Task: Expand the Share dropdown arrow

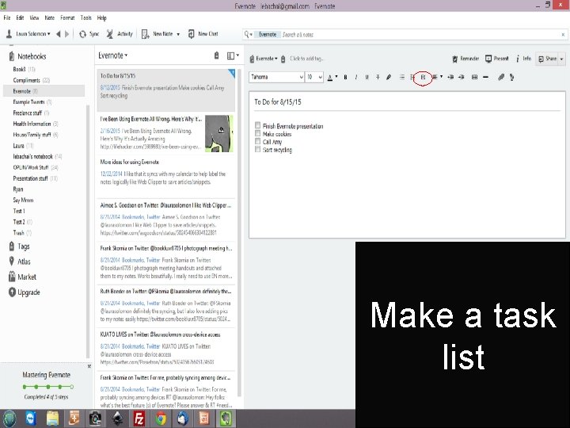Action: point(562,59)
